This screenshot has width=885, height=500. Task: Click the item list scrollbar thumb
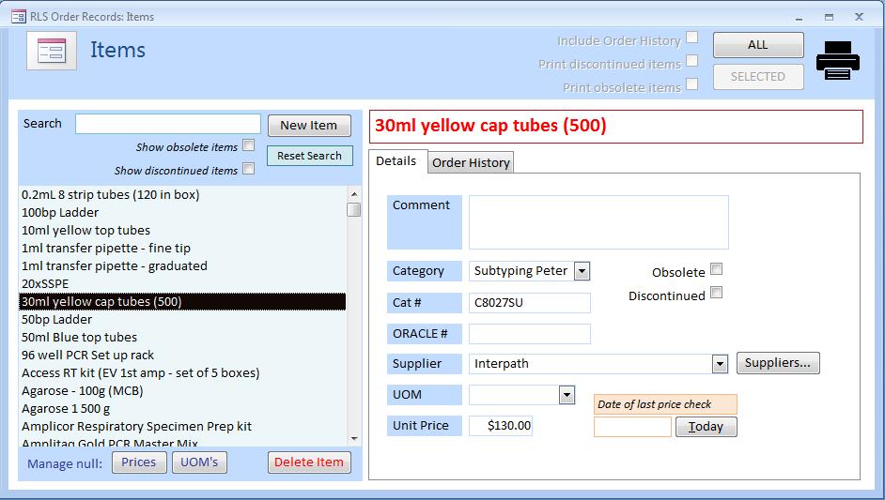pyautogui.click(x=354, y=210)
